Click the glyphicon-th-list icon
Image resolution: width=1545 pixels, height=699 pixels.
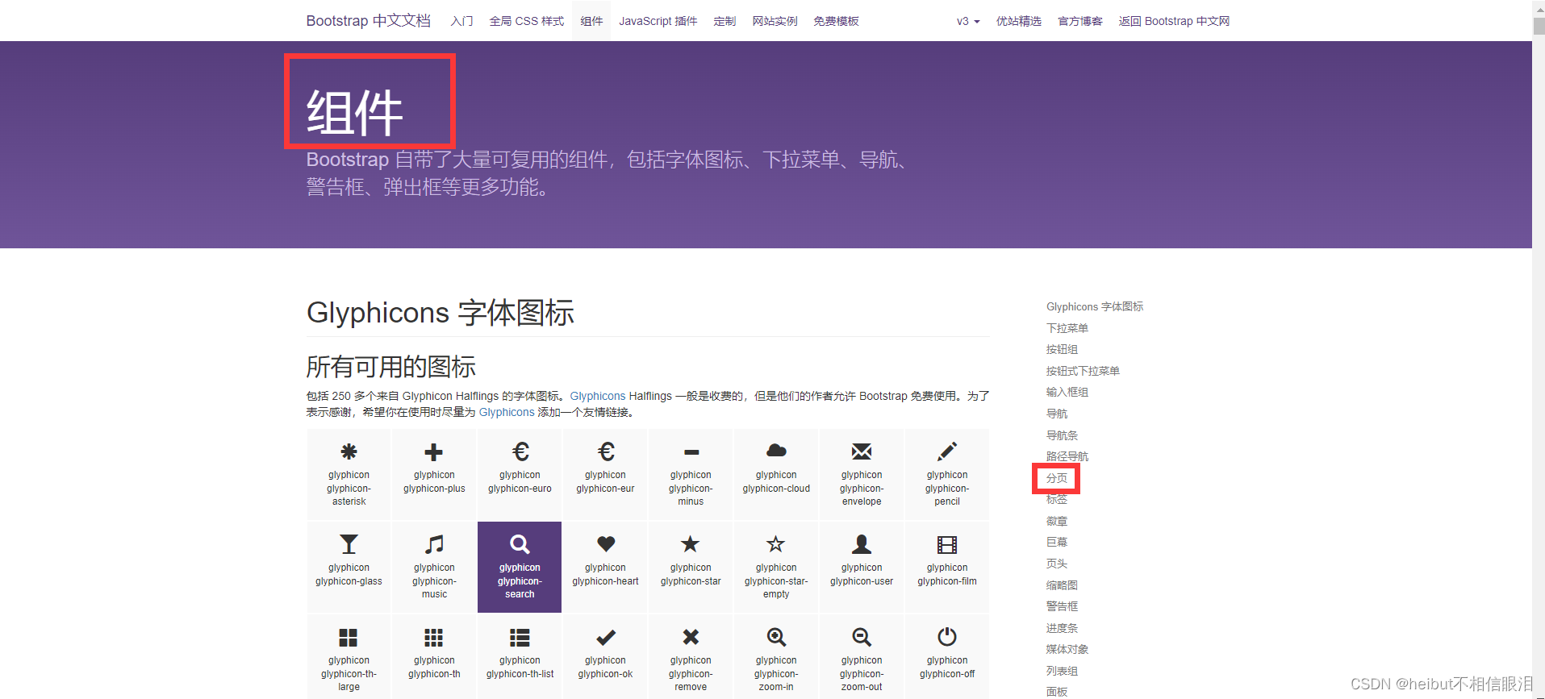pyautogui.click(x=520, y=638)
